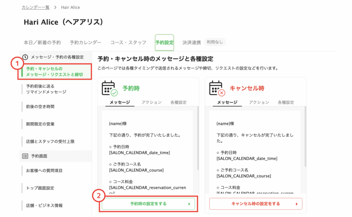Screen dimensions: 352x217
Task: Click the calendar checkmark icon for 予約時
Action: pyautogui.click(x=110, y=88)
